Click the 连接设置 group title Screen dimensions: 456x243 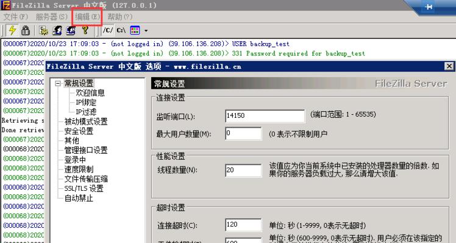171,98
